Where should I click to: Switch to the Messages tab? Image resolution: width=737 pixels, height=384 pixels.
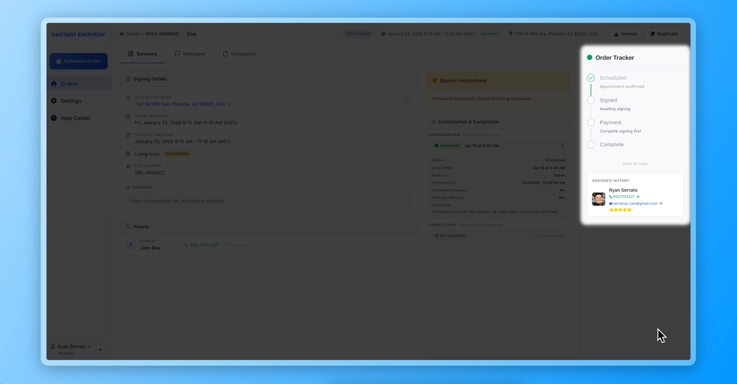pyautogui.click(x=190, y=54)
